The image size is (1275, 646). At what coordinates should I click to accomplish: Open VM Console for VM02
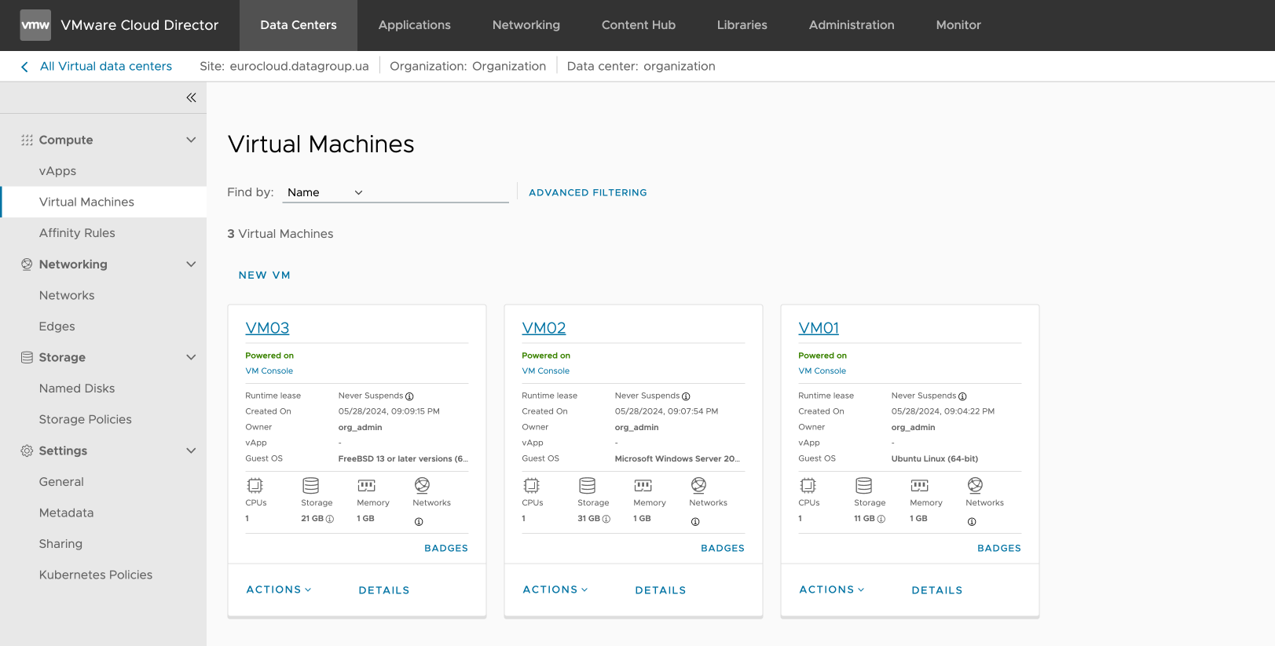(x=546, y=371)
